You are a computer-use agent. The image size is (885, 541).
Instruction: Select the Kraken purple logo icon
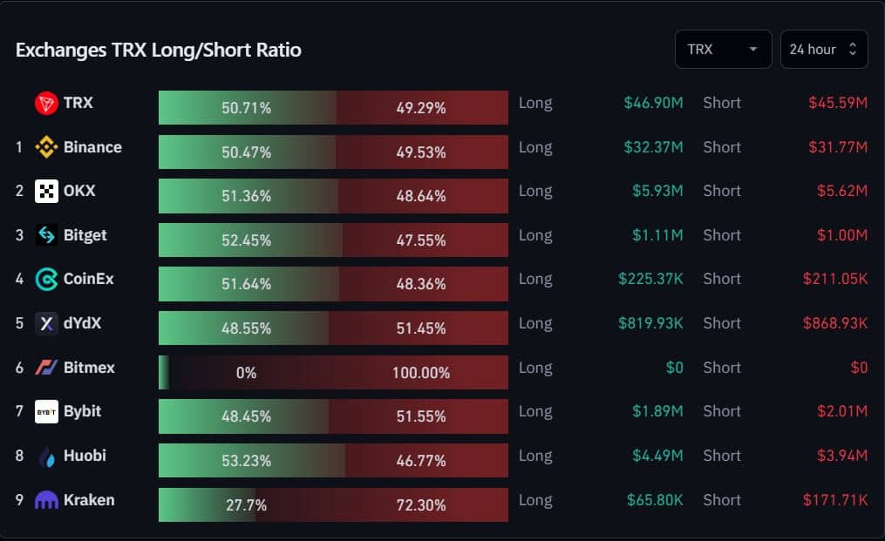[x=46, y=500]
